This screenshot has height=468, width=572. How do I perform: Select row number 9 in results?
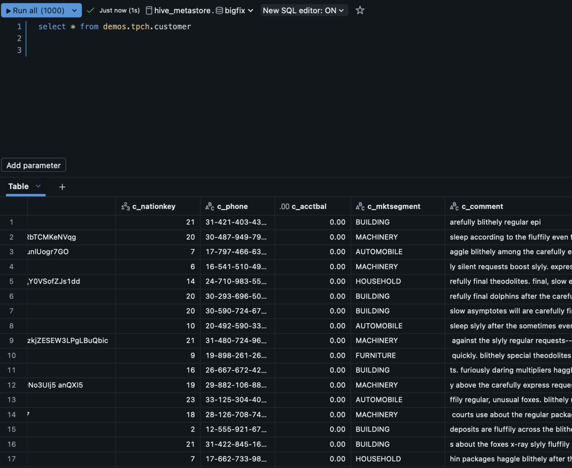(x=12, y=341)
